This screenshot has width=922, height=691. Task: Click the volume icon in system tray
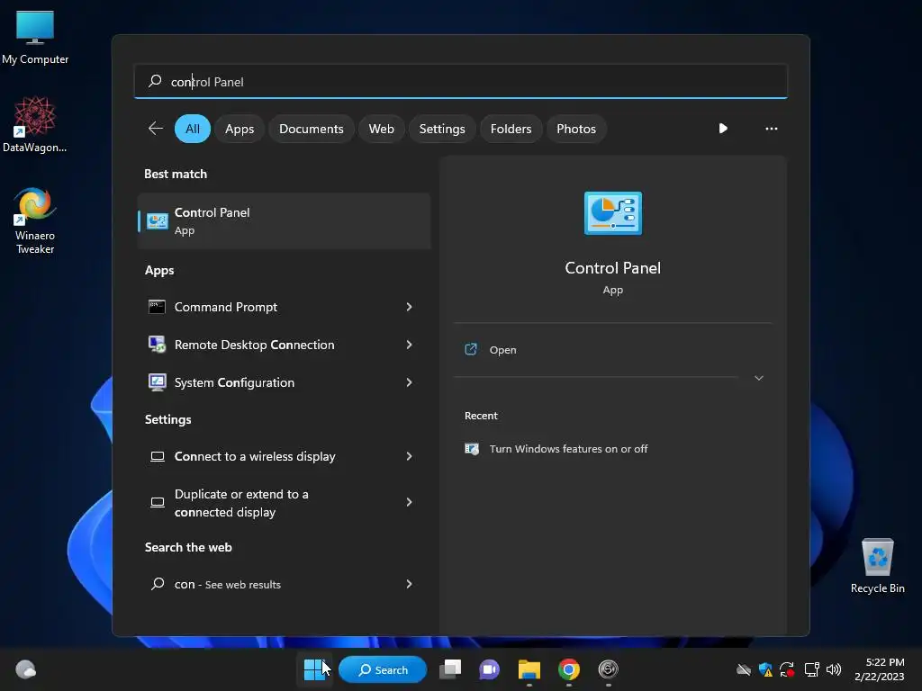point(833,669)
